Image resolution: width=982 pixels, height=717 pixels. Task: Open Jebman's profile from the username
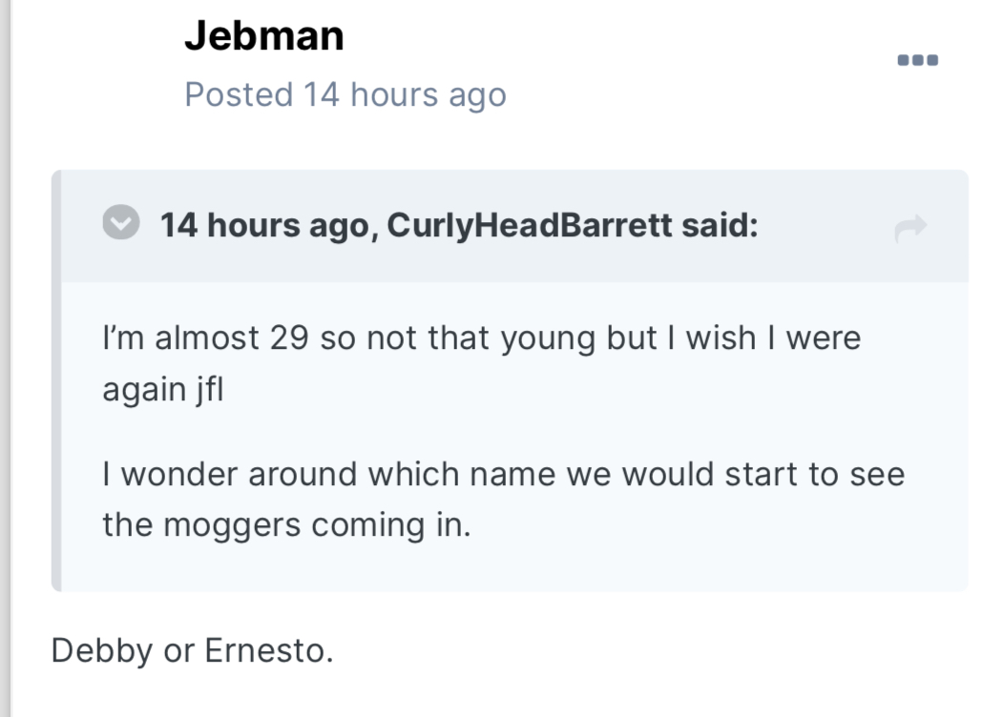pyautogui.click(x=263, y=36)
